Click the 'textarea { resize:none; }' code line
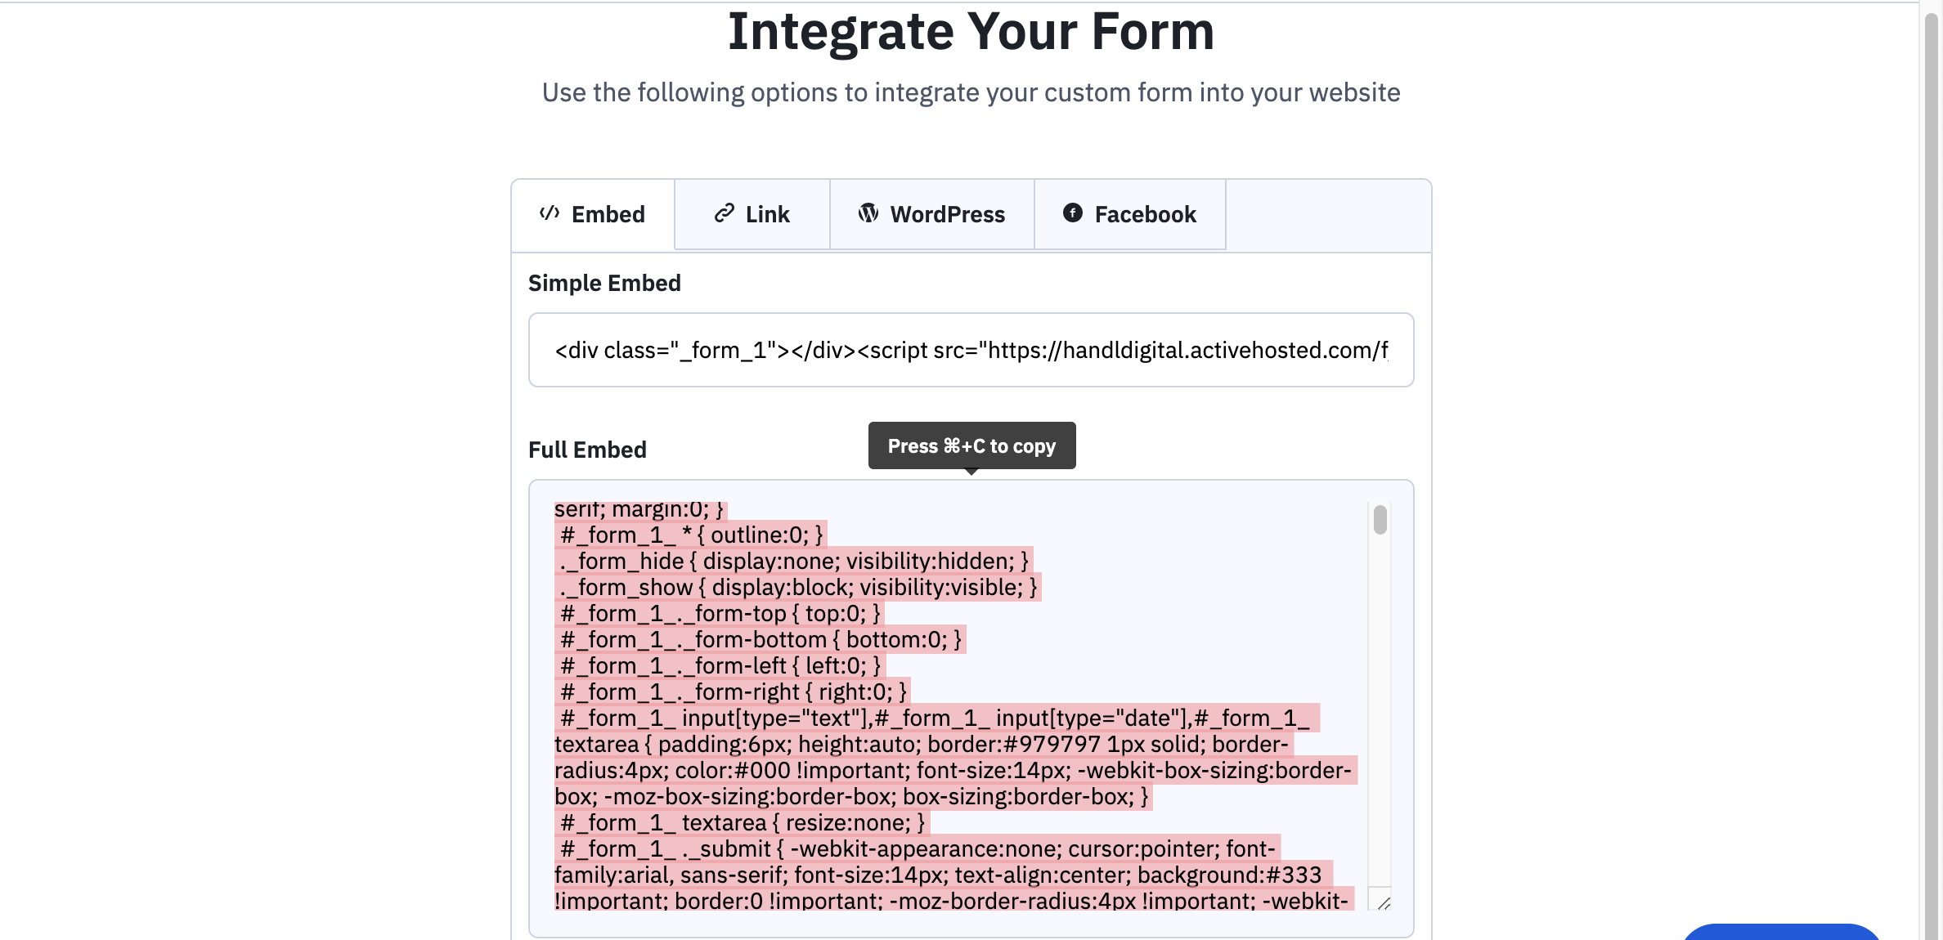 click(x=741, y=823)
